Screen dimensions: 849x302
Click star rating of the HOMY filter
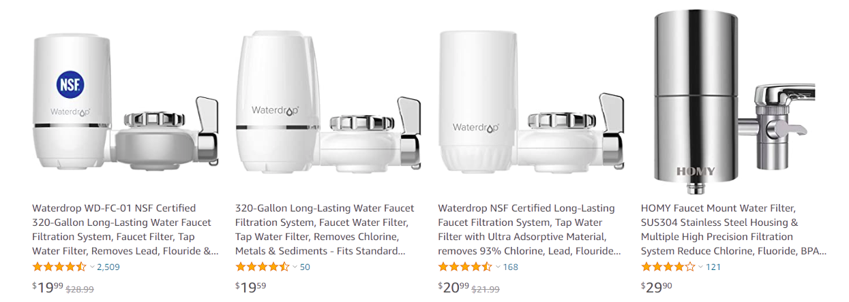click(668, 267)
